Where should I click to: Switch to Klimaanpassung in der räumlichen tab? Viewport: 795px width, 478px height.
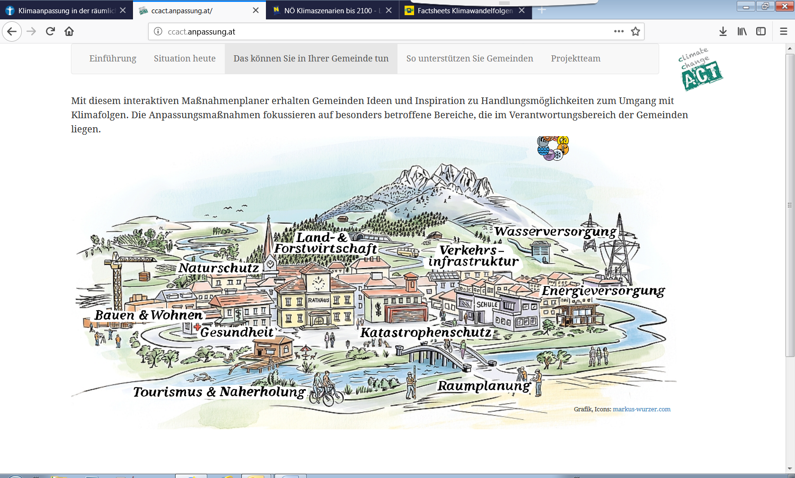coord(66,10)
